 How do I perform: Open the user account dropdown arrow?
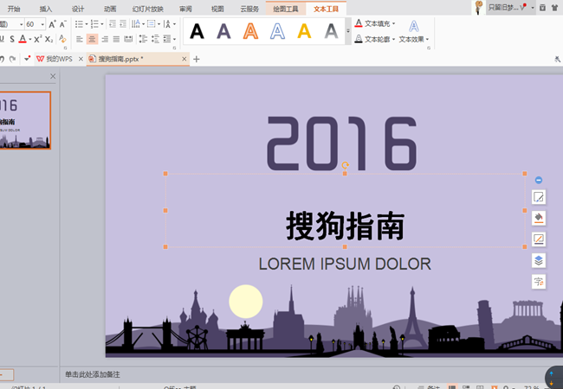point(533,8)
